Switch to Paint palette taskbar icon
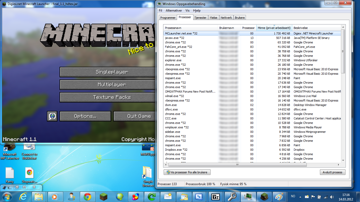This screenshot has height=202, width=360. pos(279,196)
